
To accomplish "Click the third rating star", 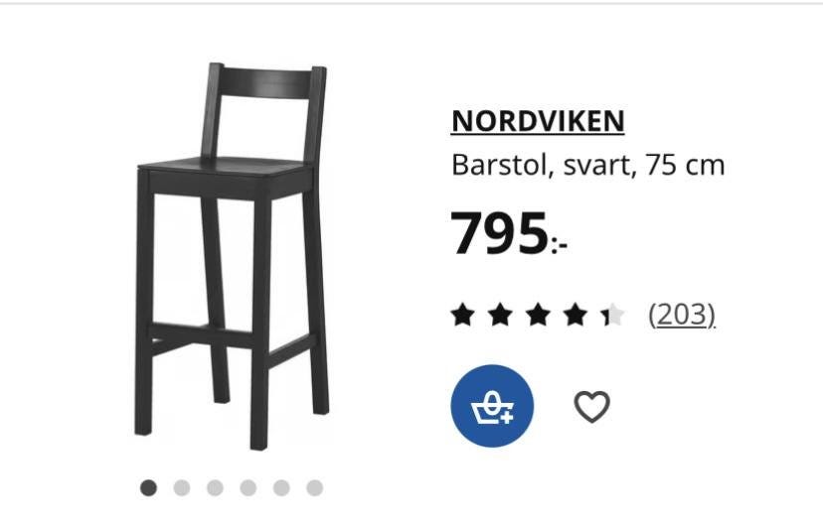I will click(538, 315).
